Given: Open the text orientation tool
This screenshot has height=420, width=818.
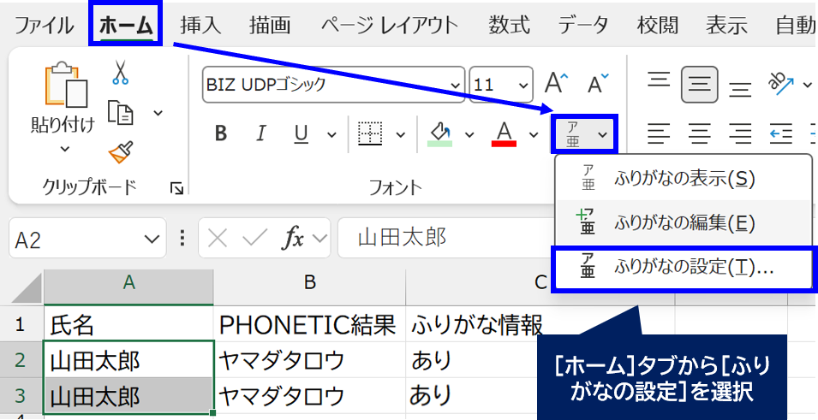Looking at the screenshot, I should pyautogui.click(x=780, y=83).
